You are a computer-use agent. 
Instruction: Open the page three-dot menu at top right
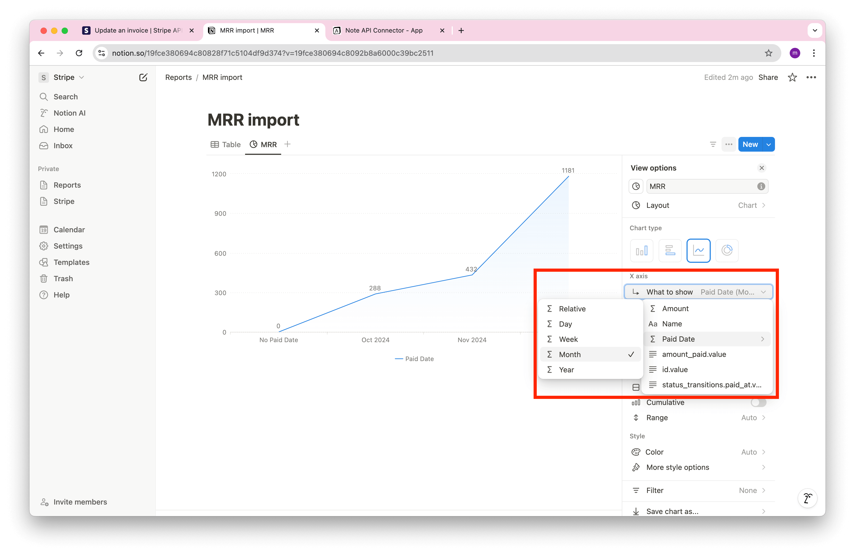[x=811, y=78]
